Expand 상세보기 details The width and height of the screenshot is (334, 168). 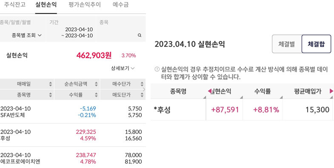(123, 68)
